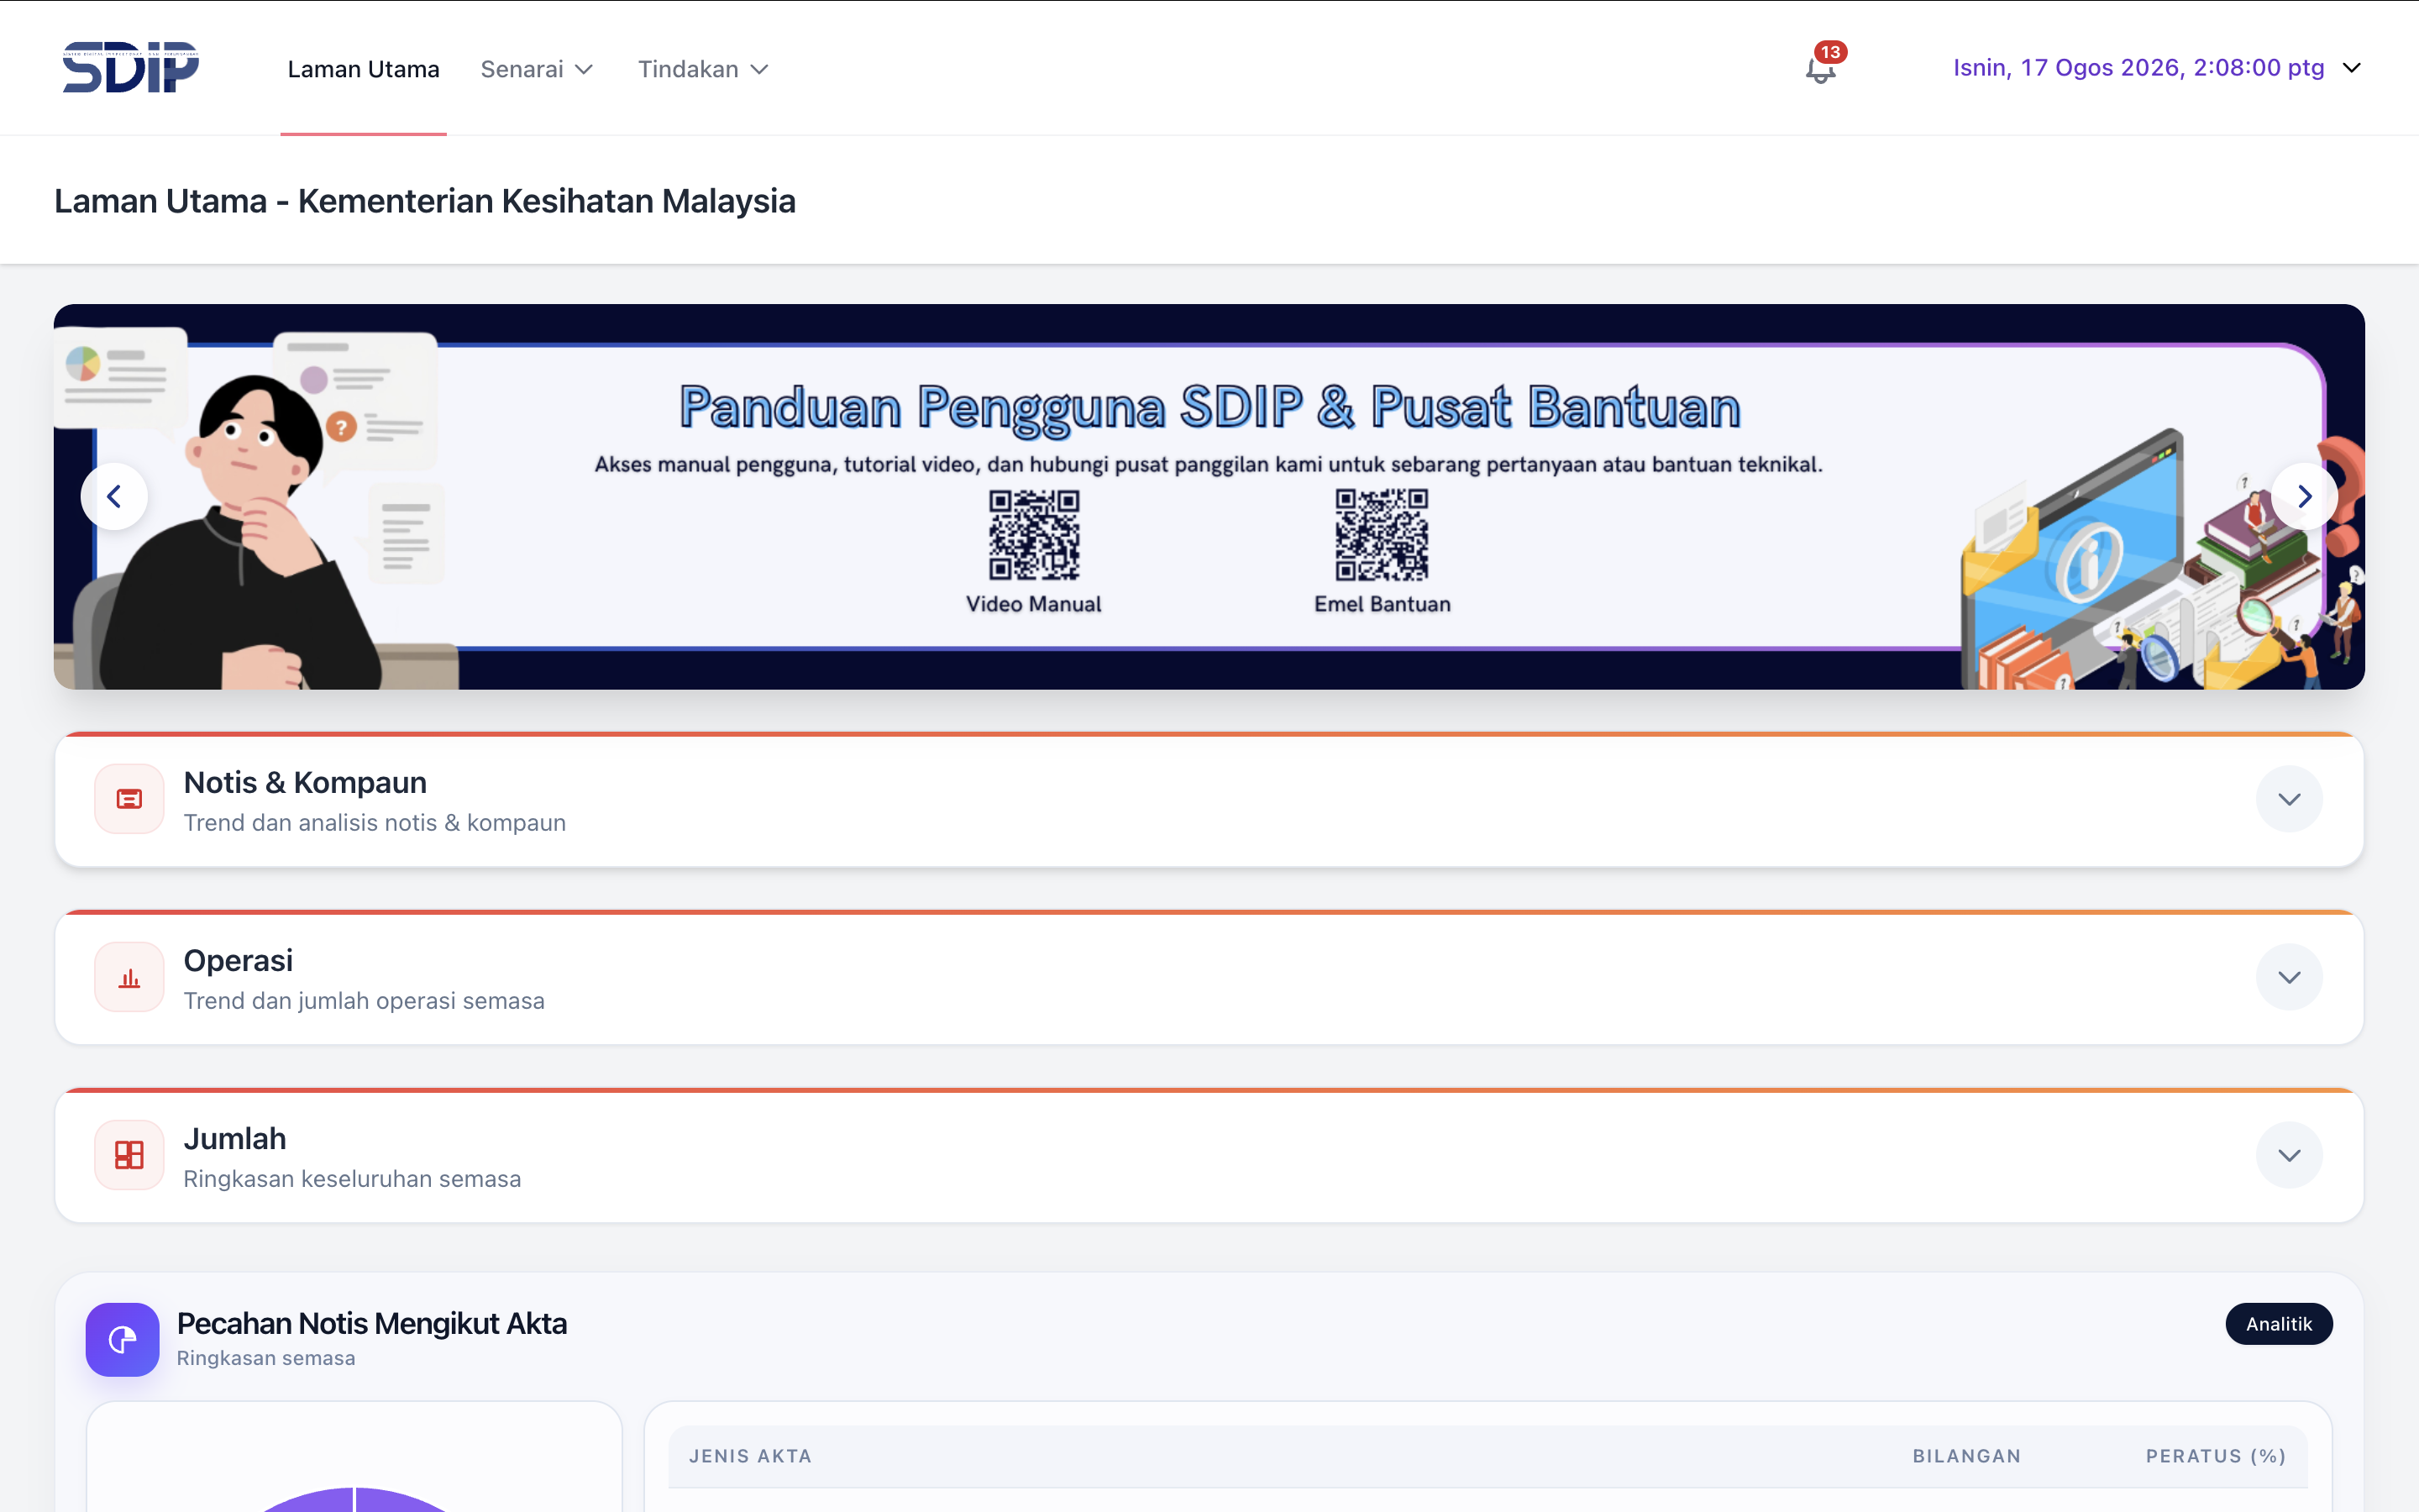2419x1512 pixels.
Task: Click Trend dan jumlah operasi semasa text
Action: pos(364,1001)
